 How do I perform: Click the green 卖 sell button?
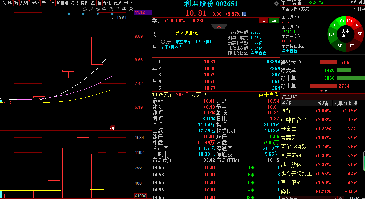tap(274, 21)
